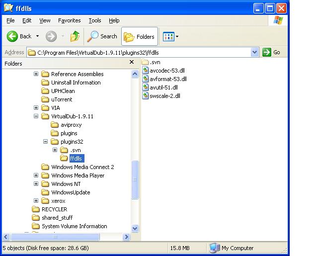Click the green Back arrow button
This screenshot has width=318, height=256.
(12, 36)
